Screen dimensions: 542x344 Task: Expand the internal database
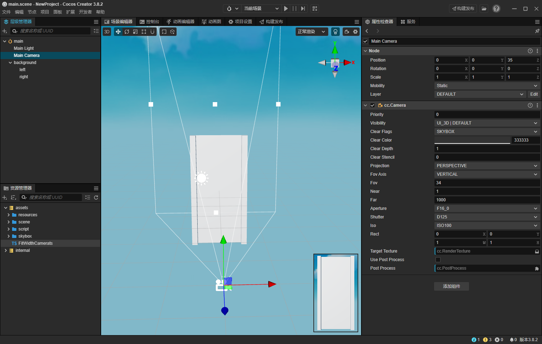[6, 250]
